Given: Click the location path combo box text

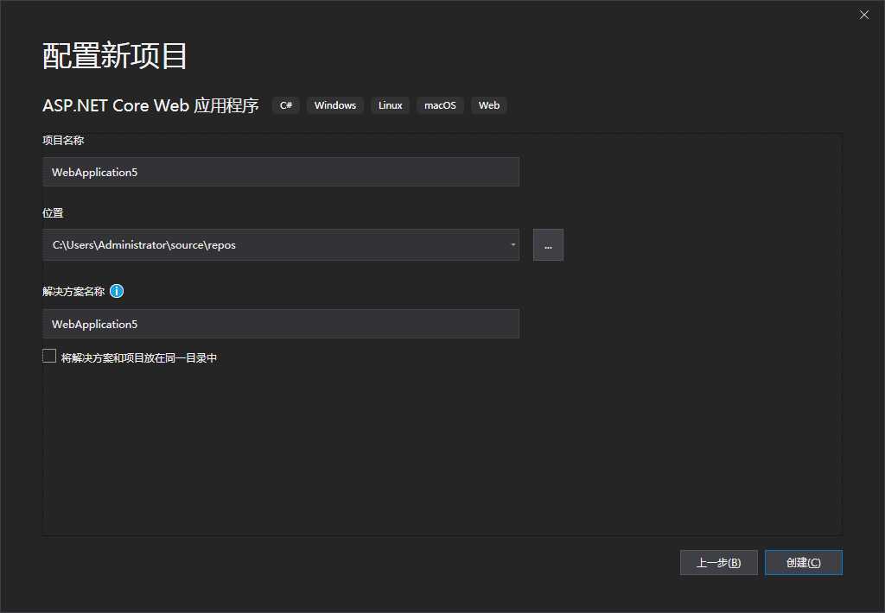Looking at the screenshot, I should pyautogui.click(x=144, y=244).
